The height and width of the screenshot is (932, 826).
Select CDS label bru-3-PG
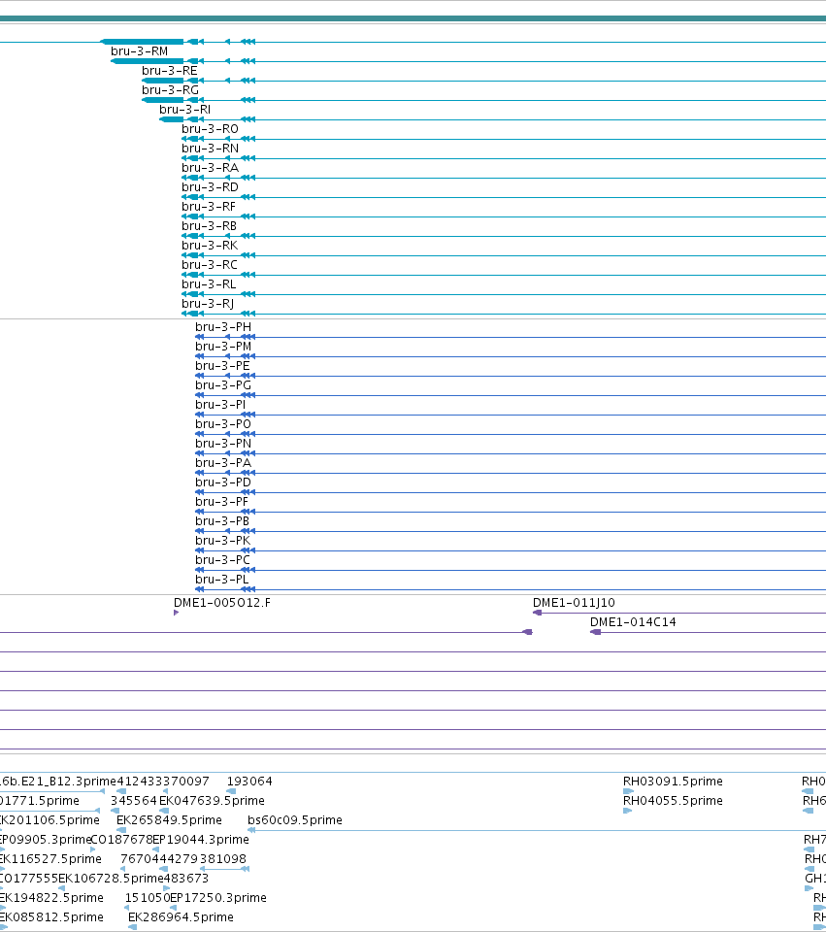(223, 385)
